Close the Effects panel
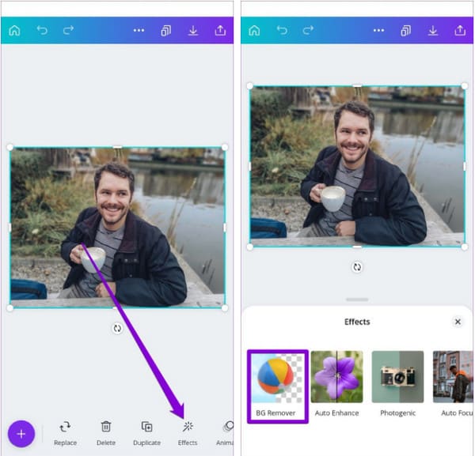Viewport: 475px width, 456px height. 458,322
